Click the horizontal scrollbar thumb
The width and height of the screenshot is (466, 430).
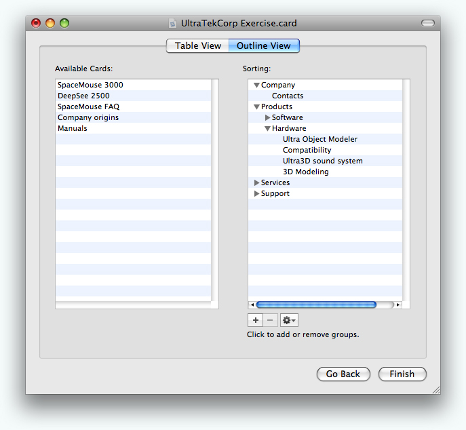point(316,305)
